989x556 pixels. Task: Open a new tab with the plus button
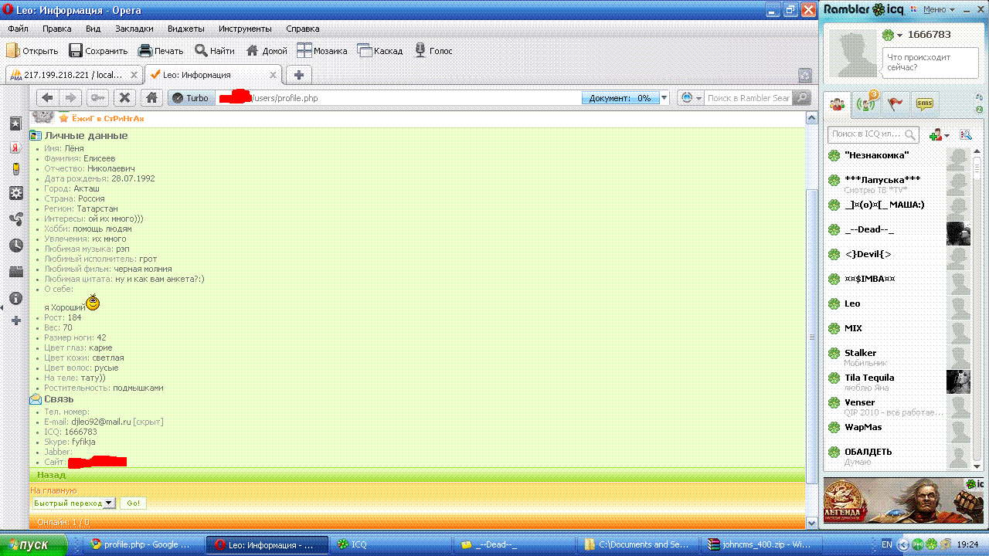click(x=299, y=75)
